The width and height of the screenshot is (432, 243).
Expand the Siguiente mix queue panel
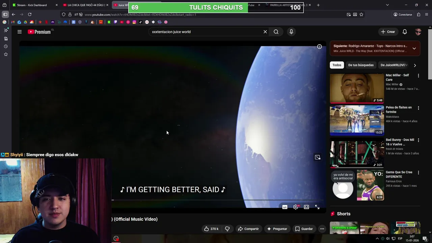(x=414, y=48)
